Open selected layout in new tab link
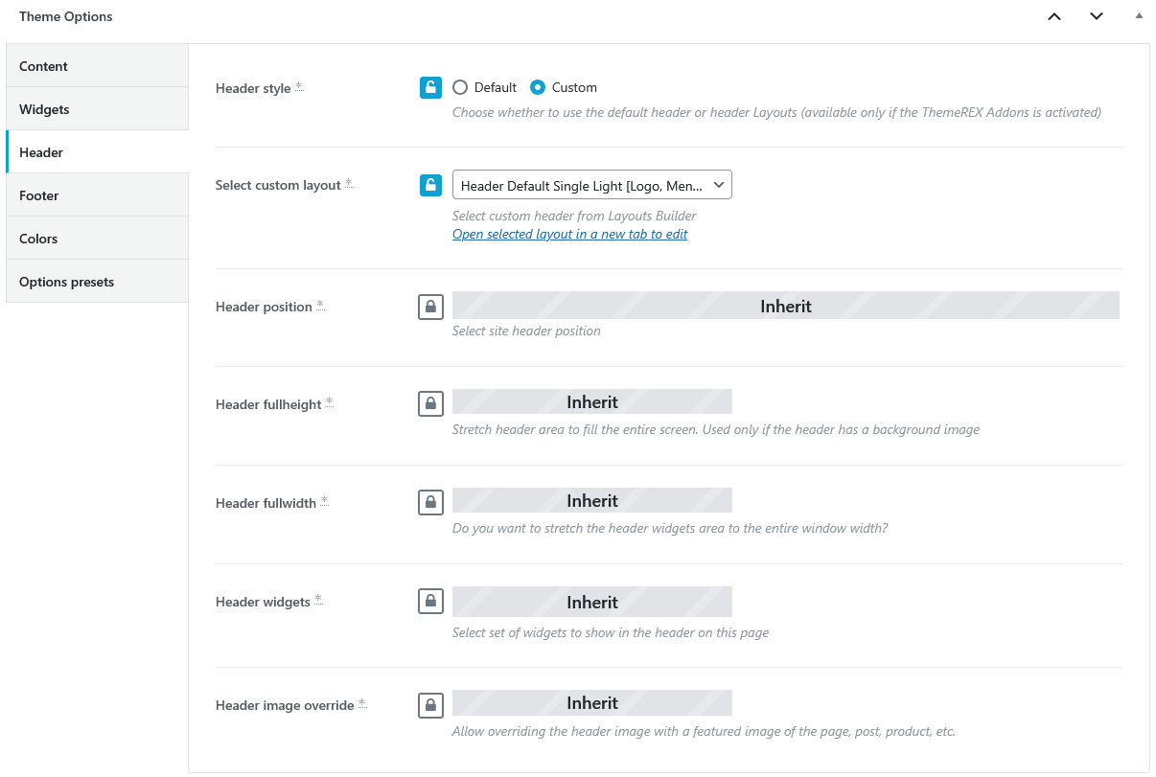 click(569, 234)
